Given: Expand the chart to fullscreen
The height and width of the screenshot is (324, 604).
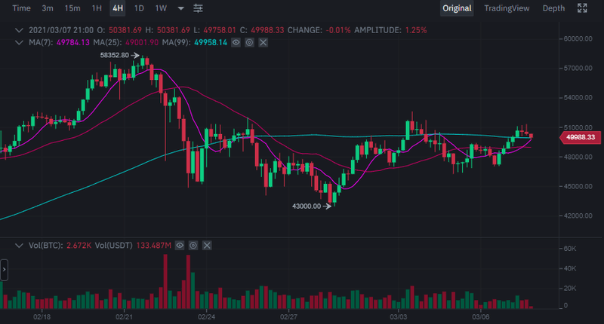Looking at the screenshot, I should point(582,8).
